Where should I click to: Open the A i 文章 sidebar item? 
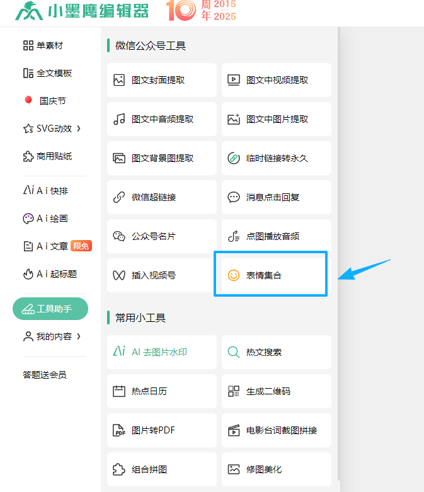click(52, 246)
